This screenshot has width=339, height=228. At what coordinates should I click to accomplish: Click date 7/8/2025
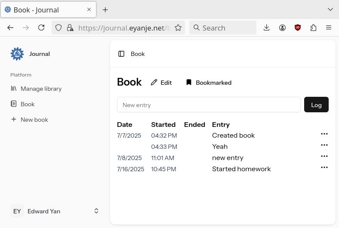pyautogui.click(x=129, y=158)
